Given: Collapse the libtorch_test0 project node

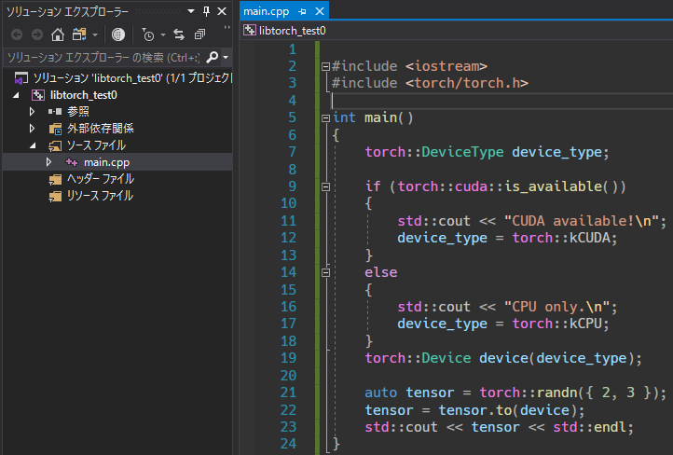Looking at the screenshot, I should tap(16, 95).
